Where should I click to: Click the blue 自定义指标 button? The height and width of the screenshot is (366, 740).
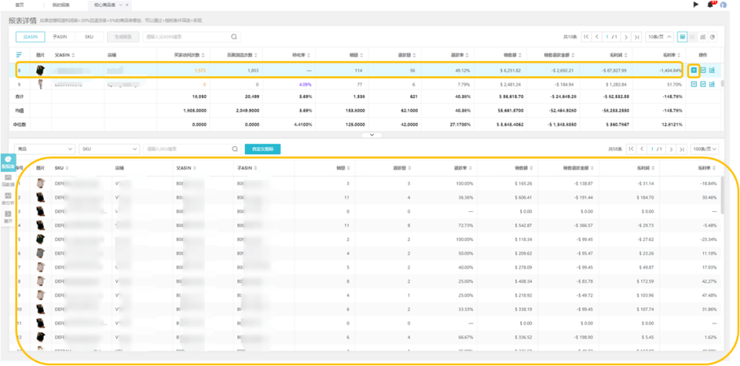pyautogui.click(x=262, y=149)
